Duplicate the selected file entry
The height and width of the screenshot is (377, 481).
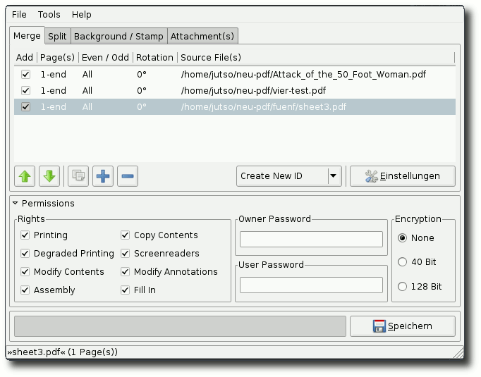click(78, 176)
